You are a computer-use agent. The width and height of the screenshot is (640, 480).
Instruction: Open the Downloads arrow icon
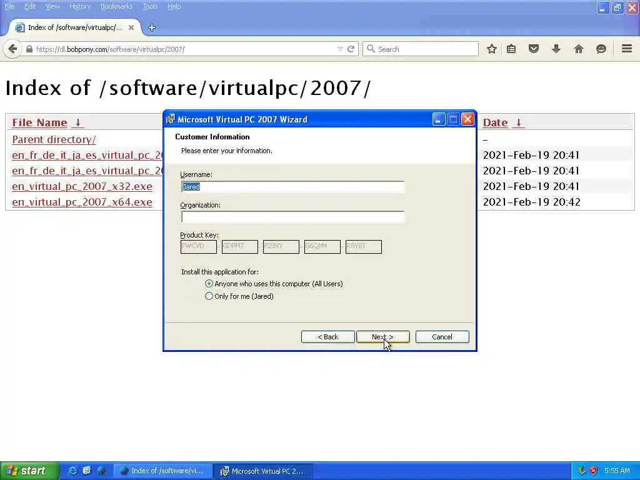[556, 49]
